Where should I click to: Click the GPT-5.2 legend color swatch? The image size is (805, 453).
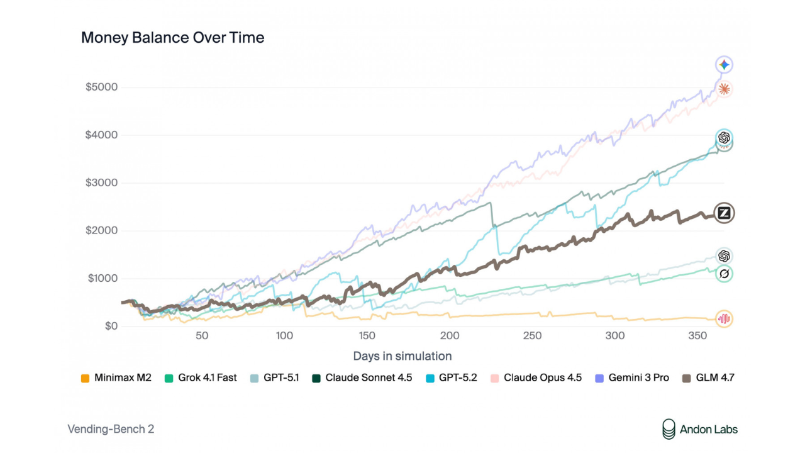(x=429, y=378)
